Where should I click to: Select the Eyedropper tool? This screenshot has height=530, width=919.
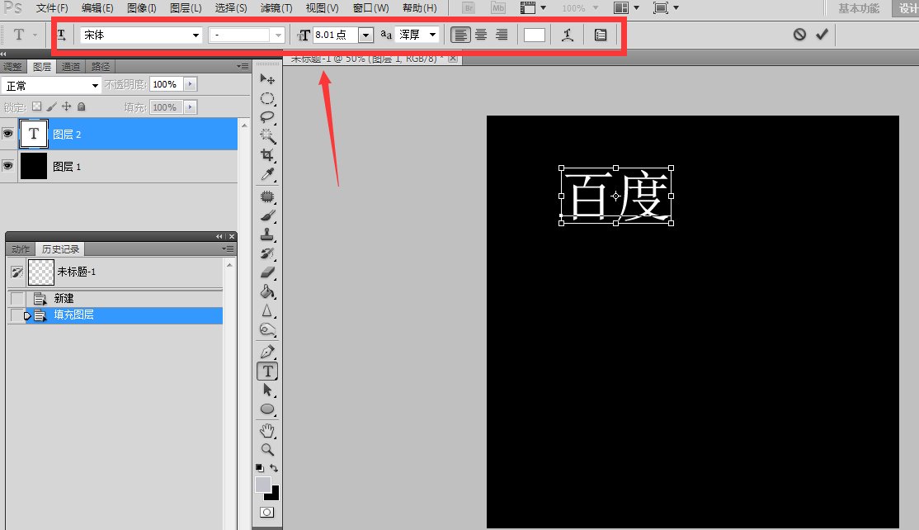coord(267,175)
